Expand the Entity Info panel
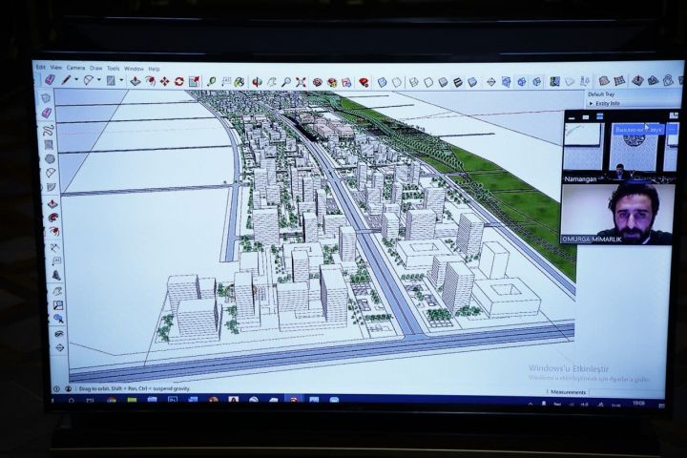This screenshot has width=687, height=458. click(603, 103)
